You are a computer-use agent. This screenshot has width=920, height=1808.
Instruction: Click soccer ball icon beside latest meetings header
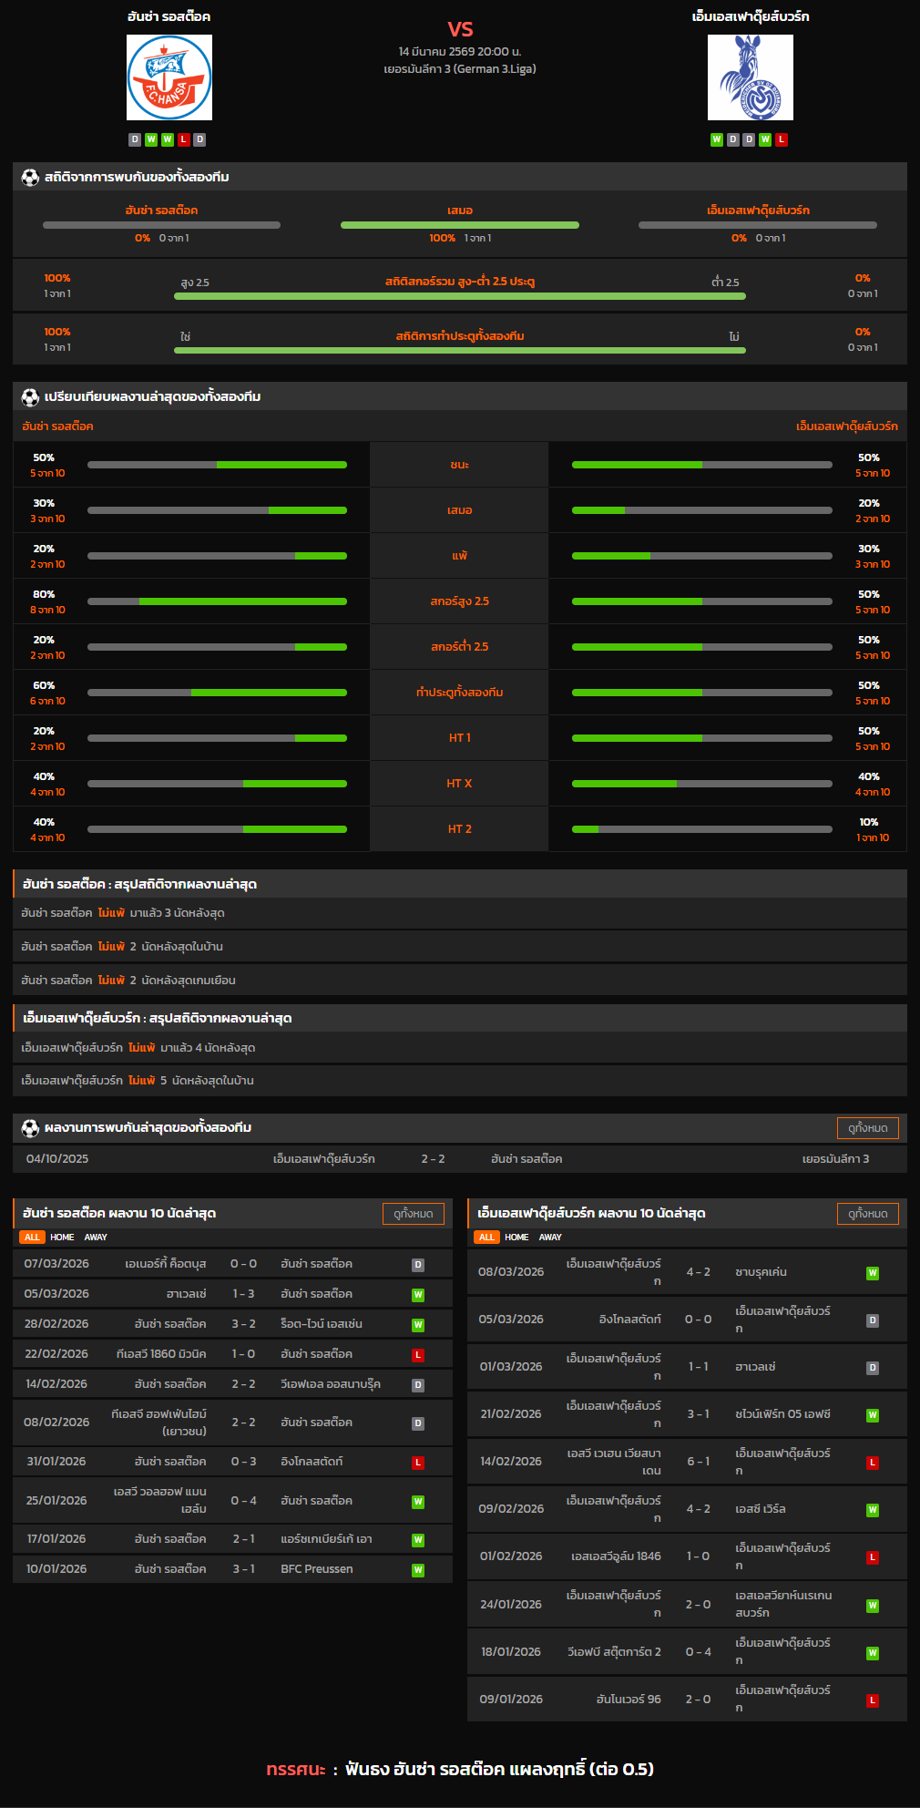30,1128
